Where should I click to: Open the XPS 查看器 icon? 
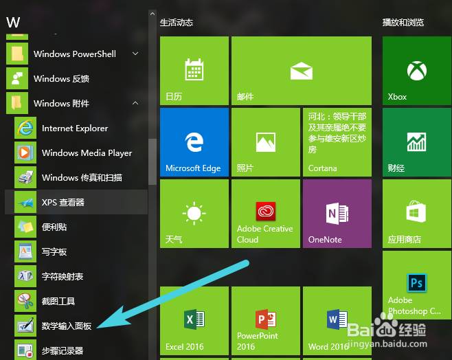point(25,202)
